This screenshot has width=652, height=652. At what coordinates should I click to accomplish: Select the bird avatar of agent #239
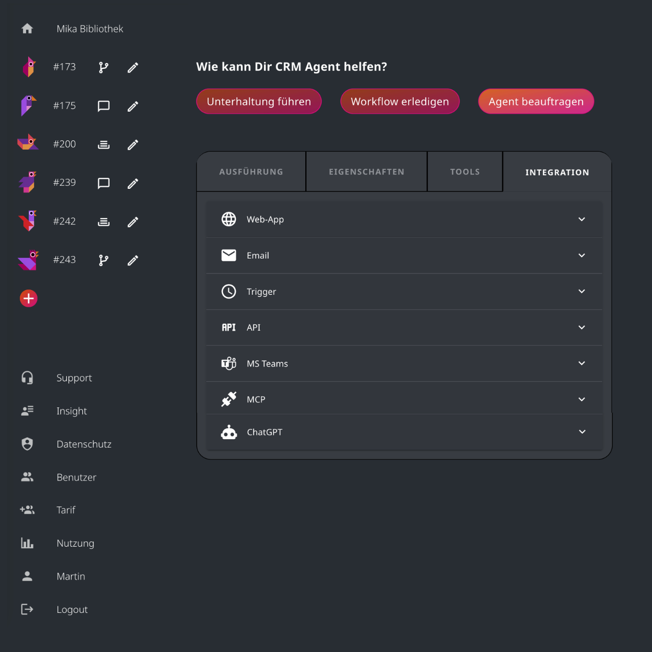(x=28, y=183)
